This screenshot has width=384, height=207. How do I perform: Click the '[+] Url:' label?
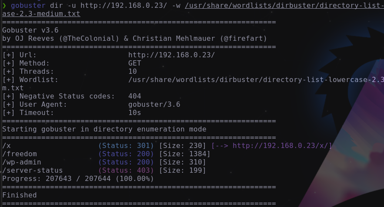tap(19, 55)
